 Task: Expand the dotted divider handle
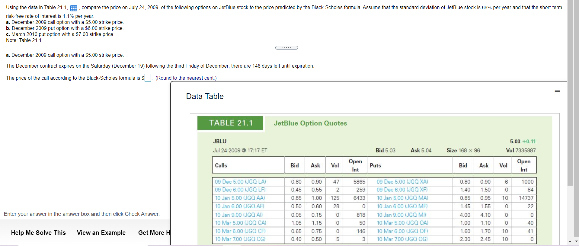click(286, 48)
